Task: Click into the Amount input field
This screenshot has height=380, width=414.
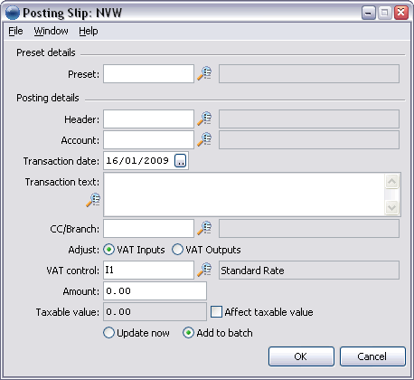Action: pos(155,291)
